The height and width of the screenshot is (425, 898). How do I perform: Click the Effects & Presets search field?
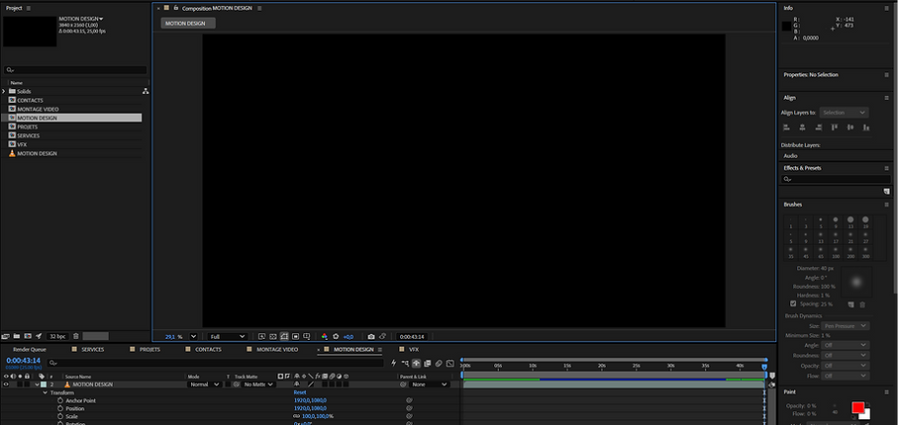coord(836,179)
